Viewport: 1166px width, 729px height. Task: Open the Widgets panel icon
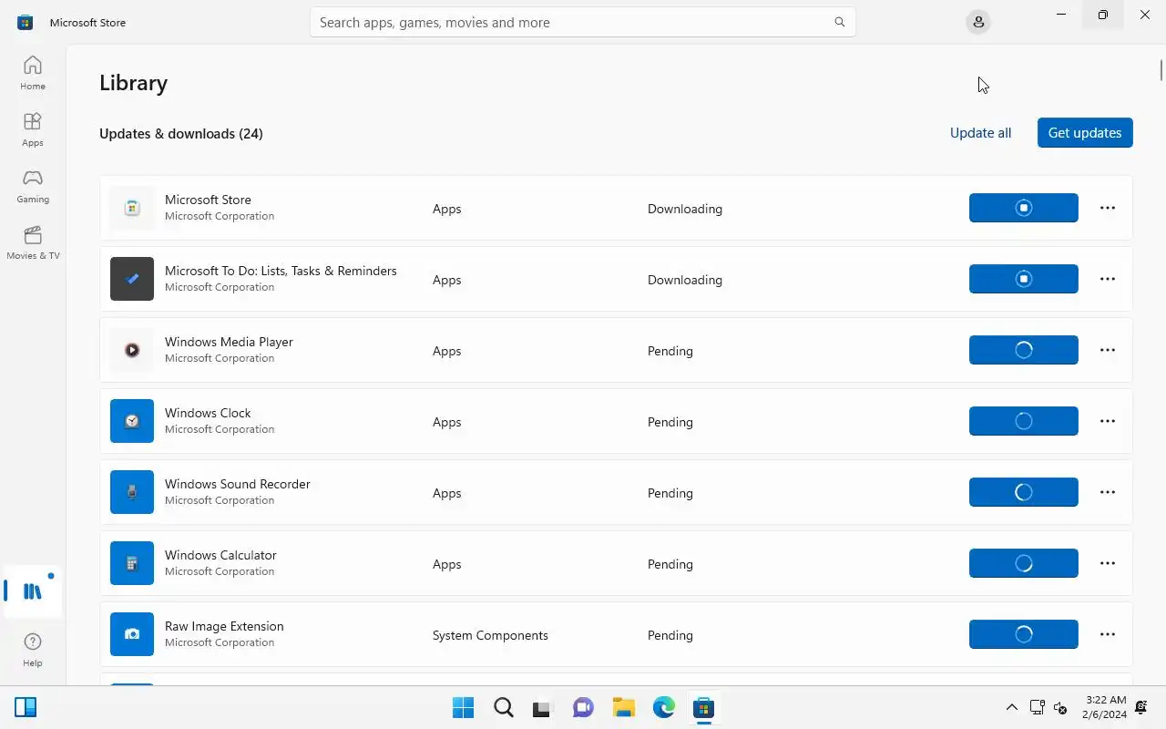coord(26,707)
